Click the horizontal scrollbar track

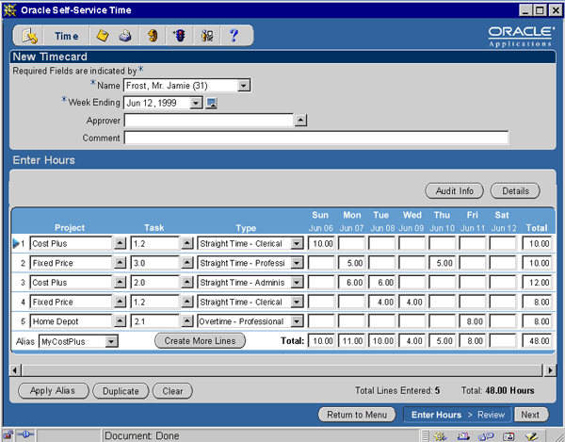[x=282, y=369]
